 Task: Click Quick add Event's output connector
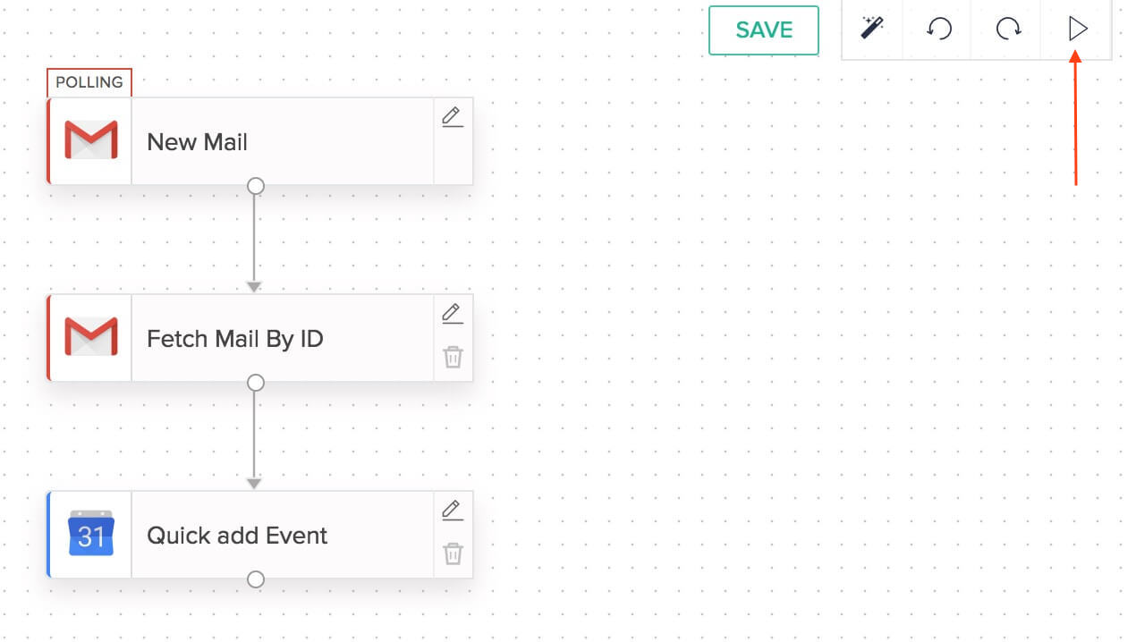pos(256,579)
